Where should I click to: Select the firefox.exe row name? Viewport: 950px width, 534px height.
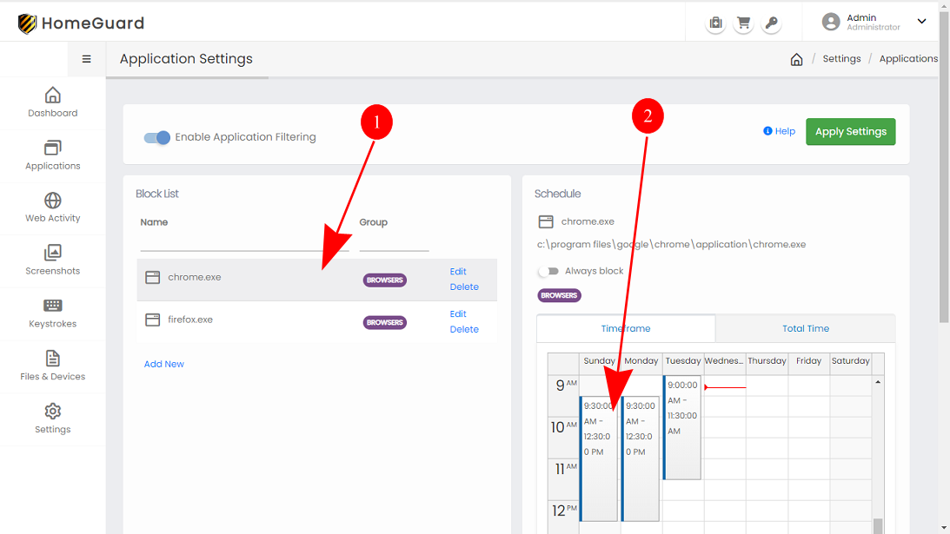click(190, 320)
